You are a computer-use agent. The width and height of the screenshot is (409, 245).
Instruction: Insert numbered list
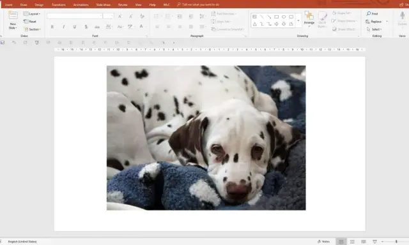coord(169,16)
